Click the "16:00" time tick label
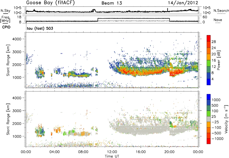The height and width of the screenshot is (158, 229). (x=141, y=152)
